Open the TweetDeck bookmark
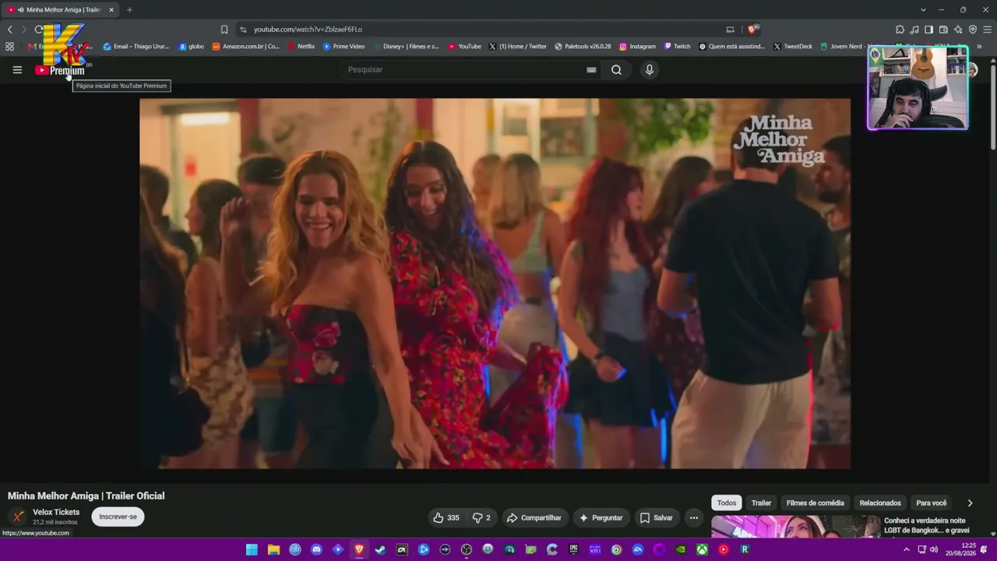 [792, 47]
